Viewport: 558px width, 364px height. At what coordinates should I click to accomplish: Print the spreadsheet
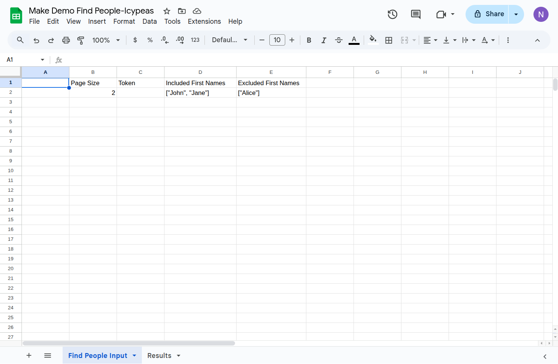[x=66, y=40]
